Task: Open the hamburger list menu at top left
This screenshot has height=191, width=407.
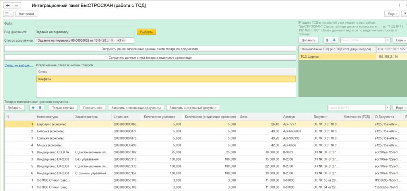Action: (x=8, y=14)
